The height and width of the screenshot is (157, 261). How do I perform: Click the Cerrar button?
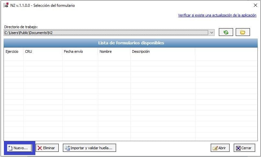pyautogui.click(x=244, y=148)
